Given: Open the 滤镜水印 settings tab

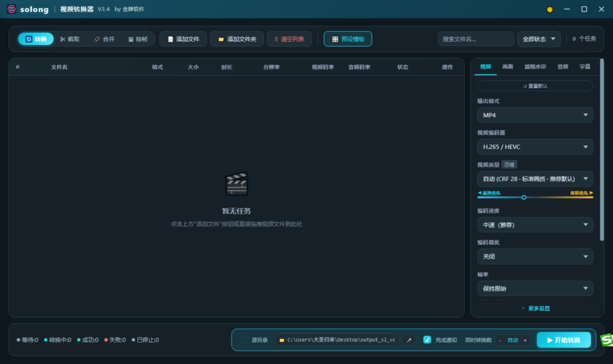Looking at the screenshot, I should (535, 67).
